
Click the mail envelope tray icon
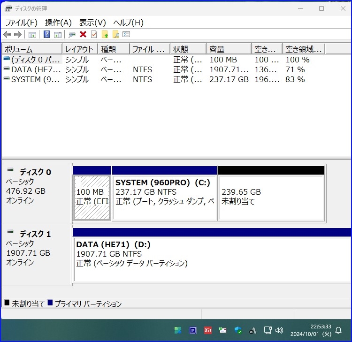point(222,330)
